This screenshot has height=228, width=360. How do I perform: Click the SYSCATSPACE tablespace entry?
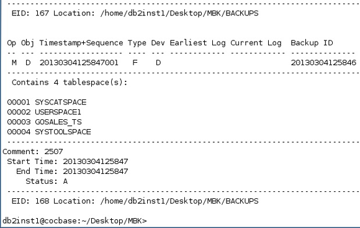pos(61,102)
